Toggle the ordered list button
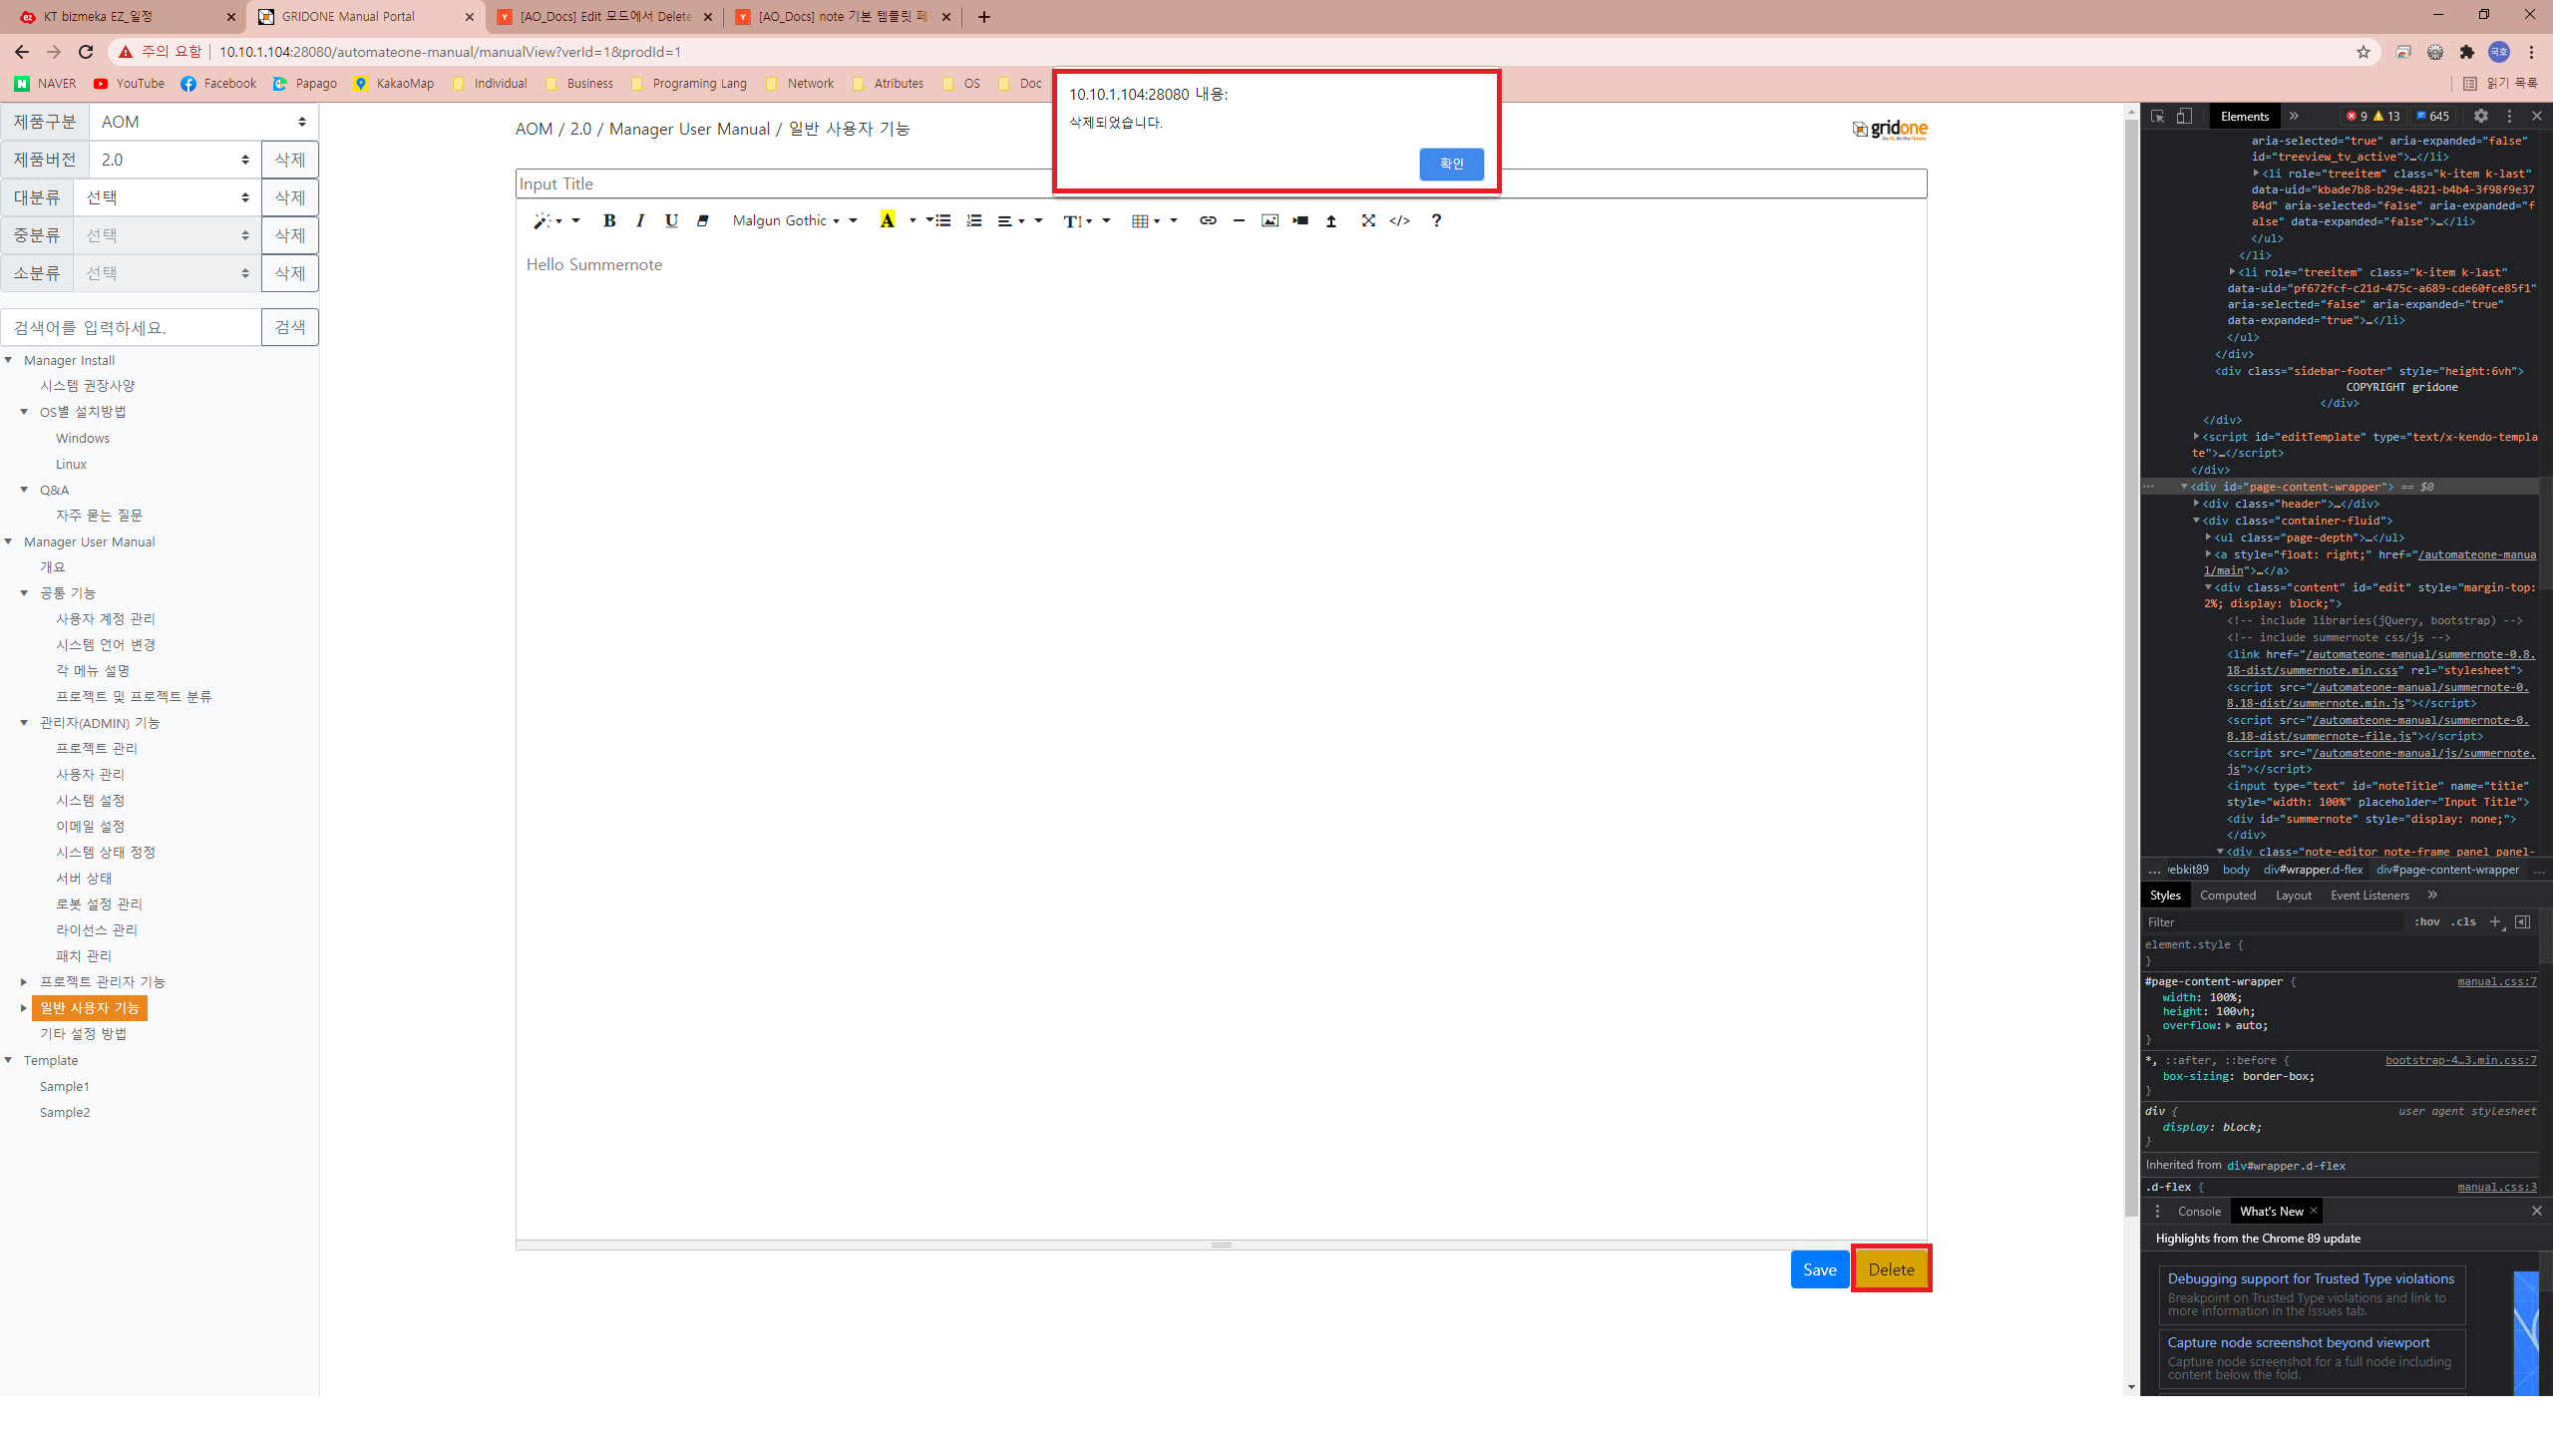Viewport: 2553px width, 1436px height. point(974,220)
